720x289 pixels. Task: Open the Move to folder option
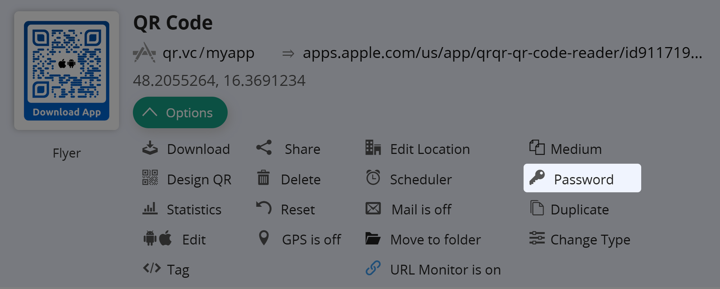(435, 240)
